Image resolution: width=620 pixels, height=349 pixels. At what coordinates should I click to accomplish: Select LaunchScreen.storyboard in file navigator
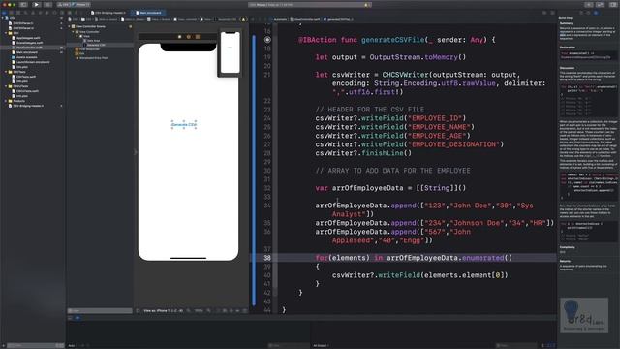point(32,62)
